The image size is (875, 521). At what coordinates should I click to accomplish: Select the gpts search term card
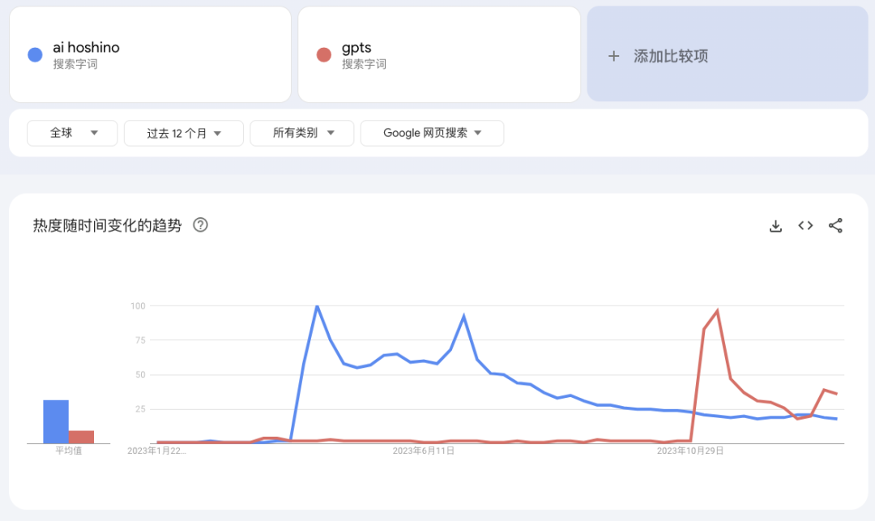tap(439, 54)
